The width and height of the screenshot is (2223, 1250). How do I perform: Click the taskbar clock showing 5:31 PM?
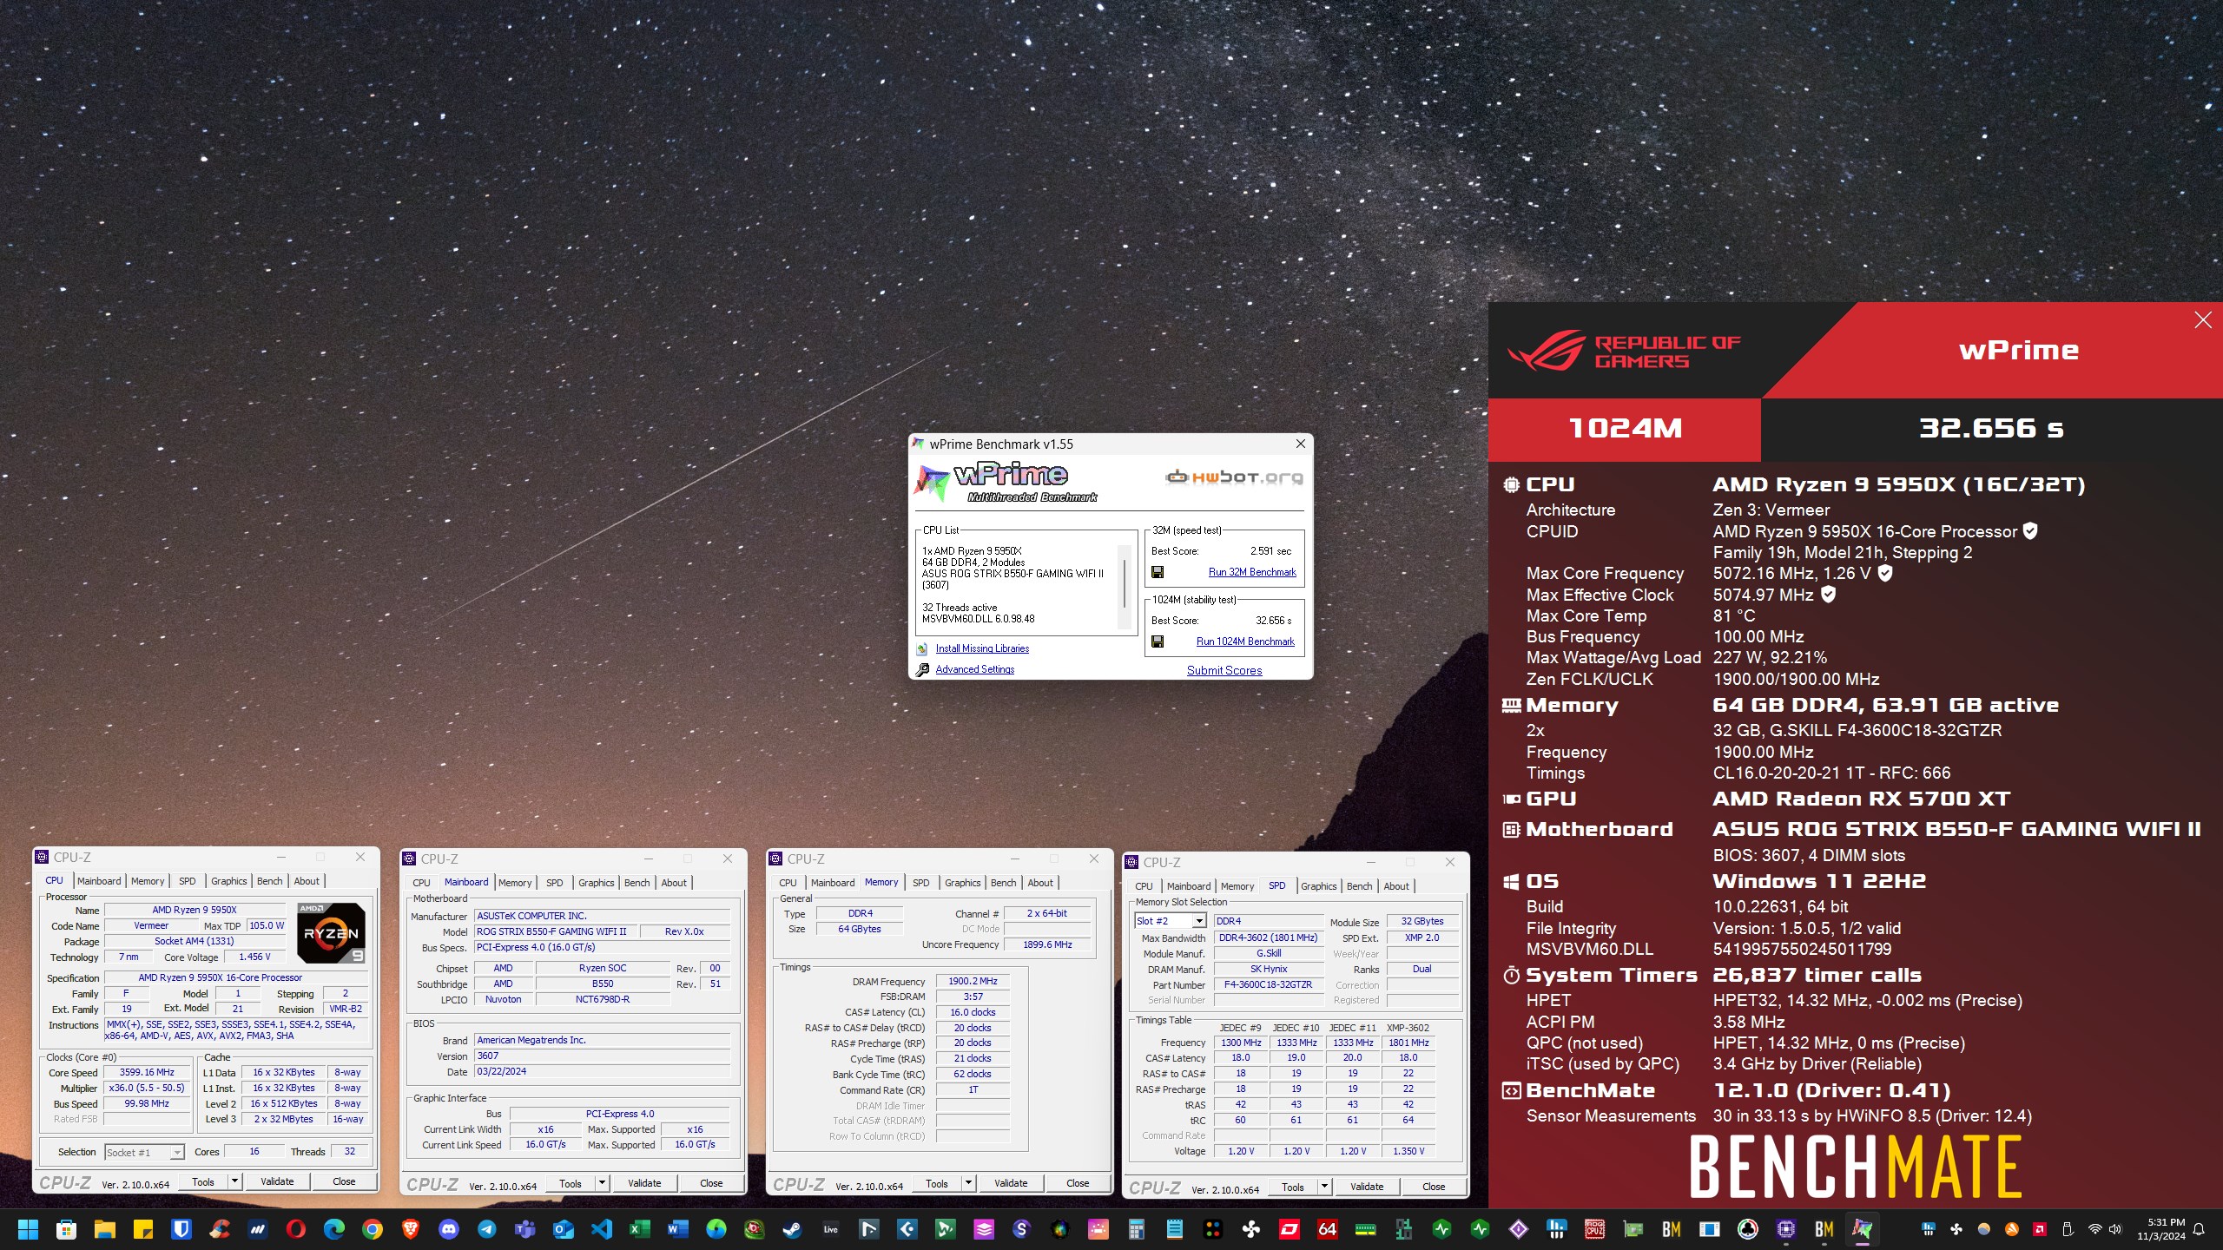coord(2161,1229)
